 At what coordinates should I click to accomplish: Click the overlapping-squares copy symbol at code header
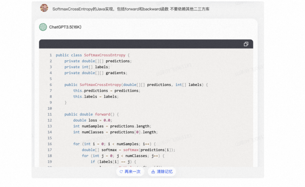tap(246, 44)
